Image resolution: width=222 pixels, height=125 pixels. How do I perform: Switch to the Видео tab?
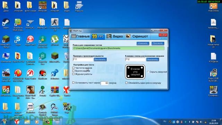115,36
